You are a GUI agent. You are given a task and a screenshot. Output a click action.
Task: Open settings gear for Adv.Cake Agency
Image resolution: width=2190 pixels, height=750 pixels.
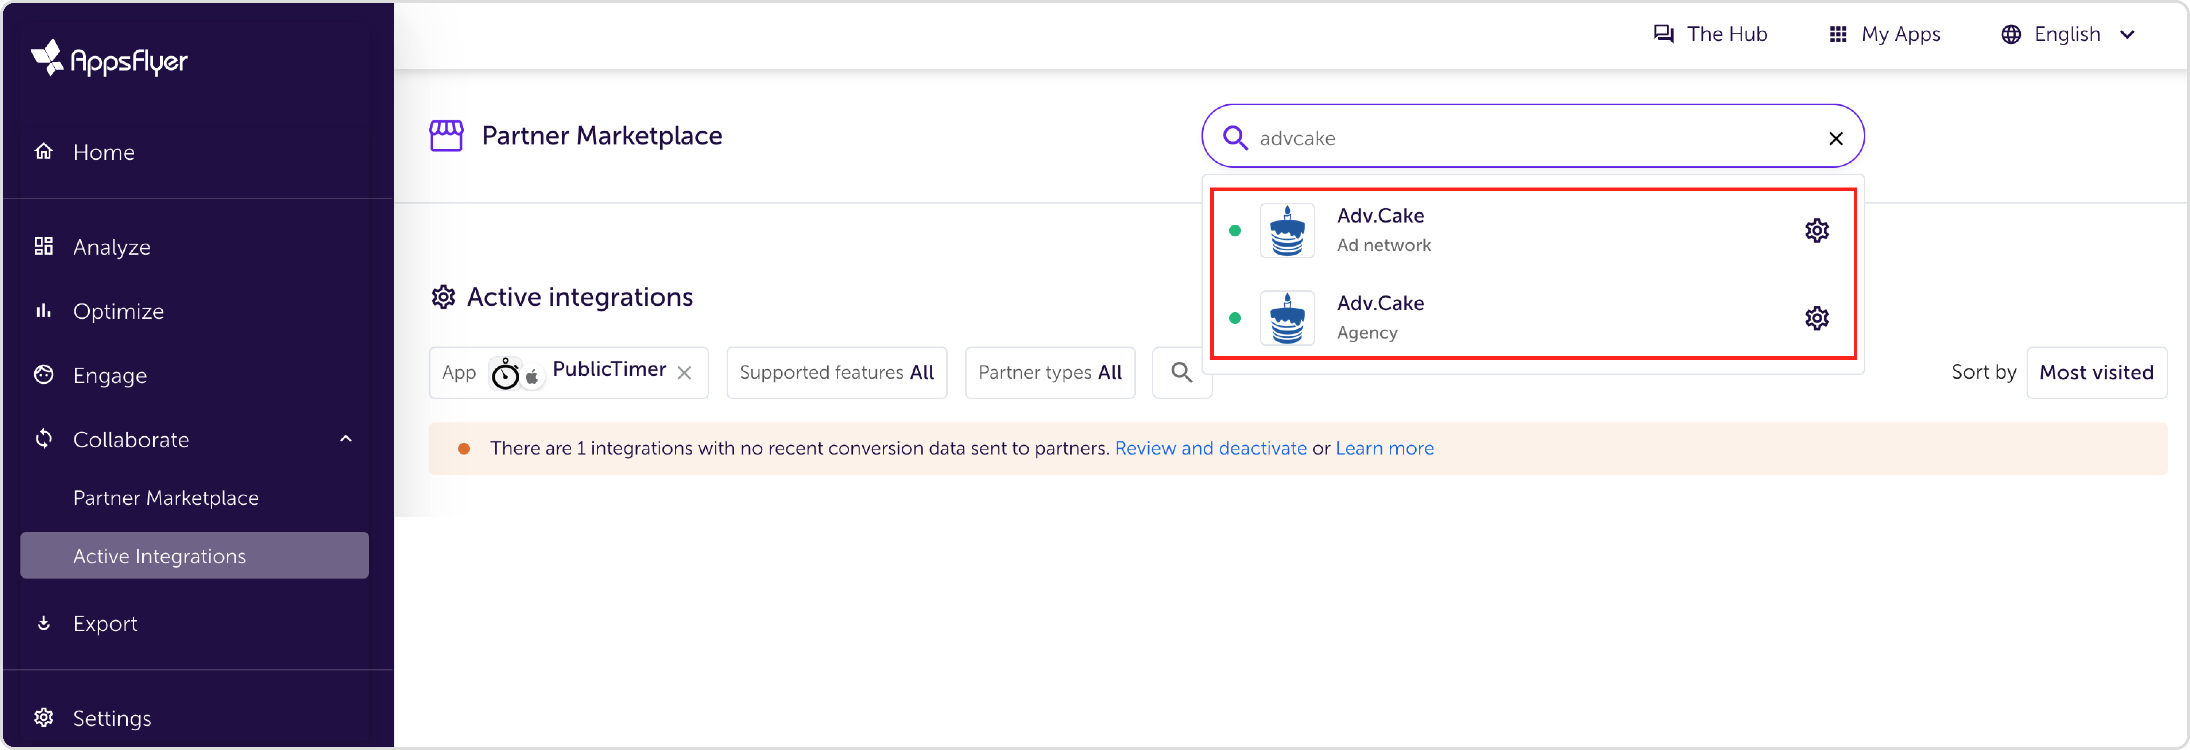(1817, 318)
